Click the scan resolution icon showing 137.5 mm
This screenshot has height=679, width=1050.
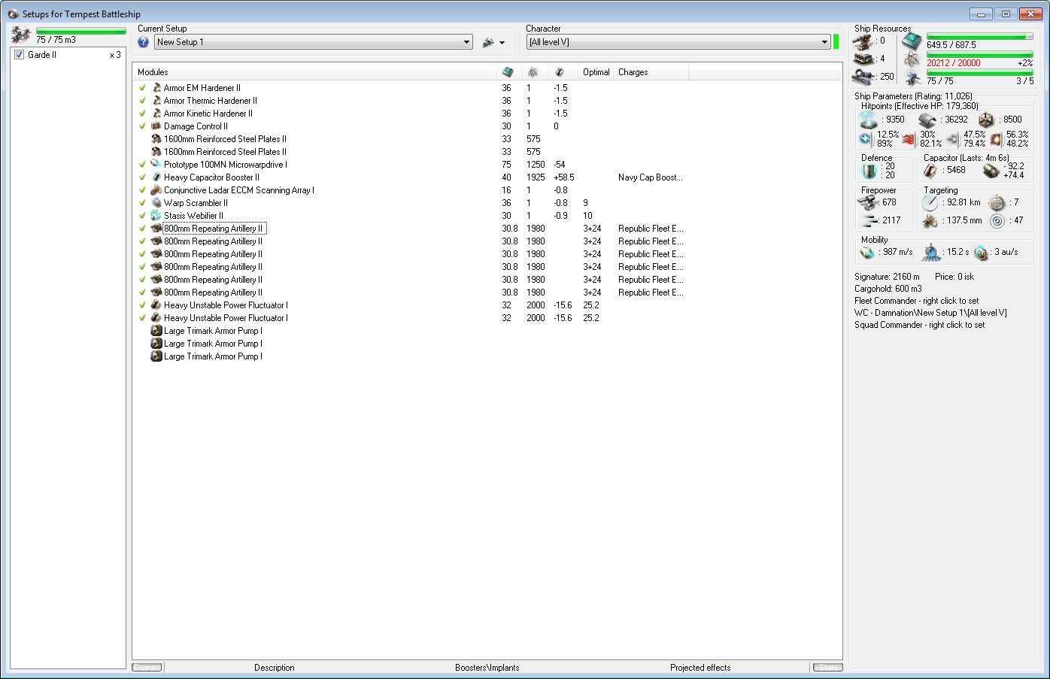[x=930, y=221]
